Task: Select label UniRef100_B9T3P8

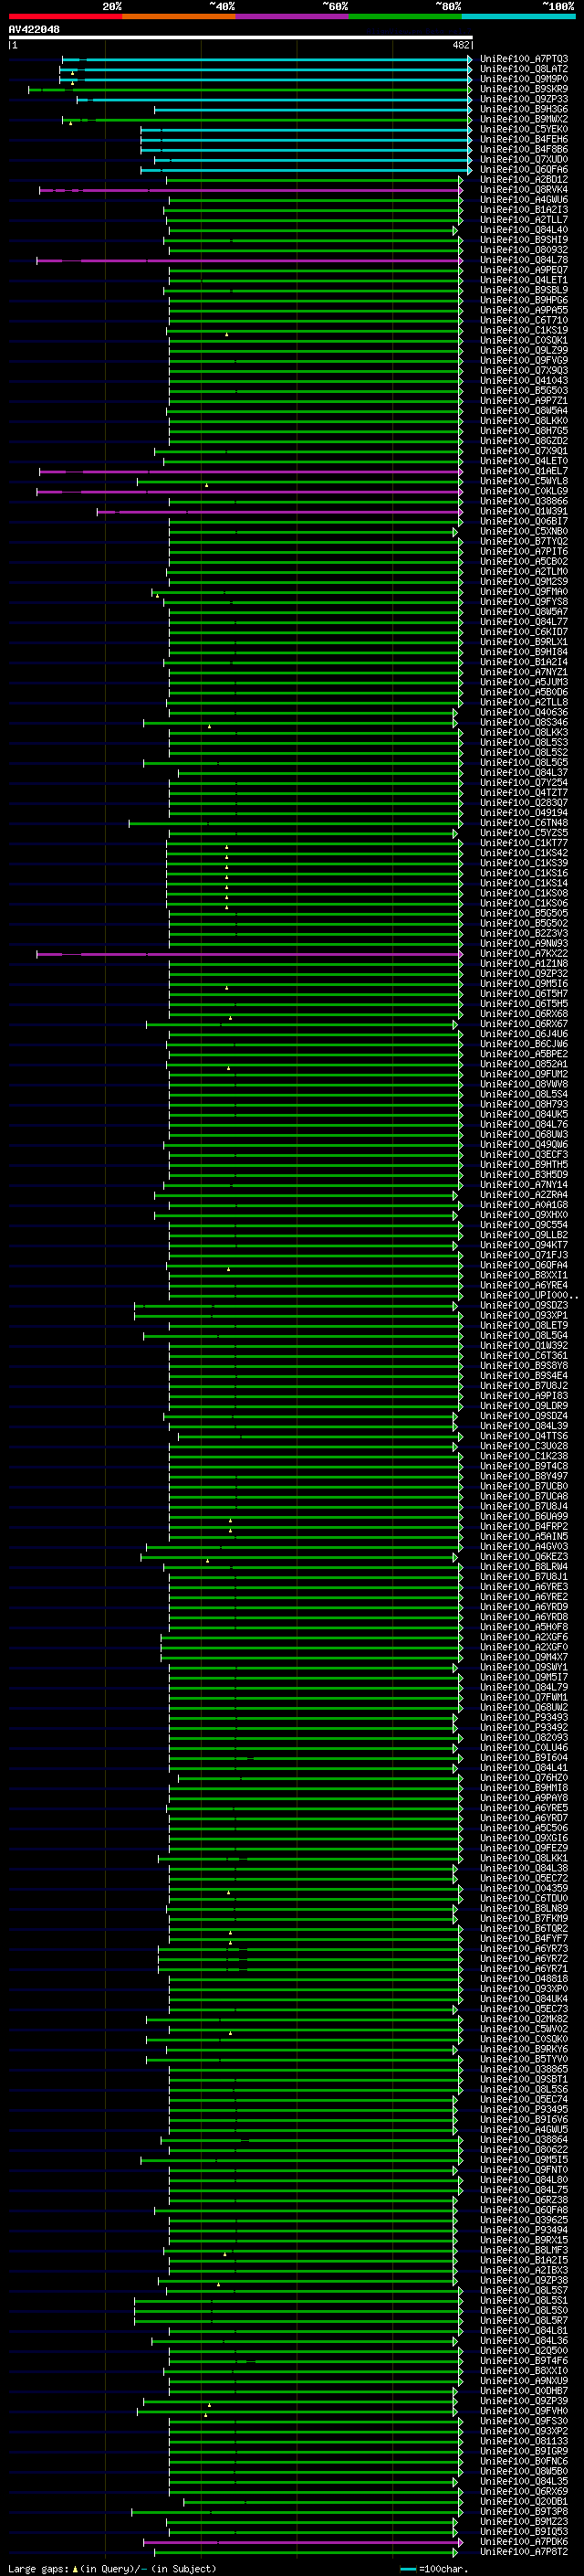Action: [x=524, y=2511]
